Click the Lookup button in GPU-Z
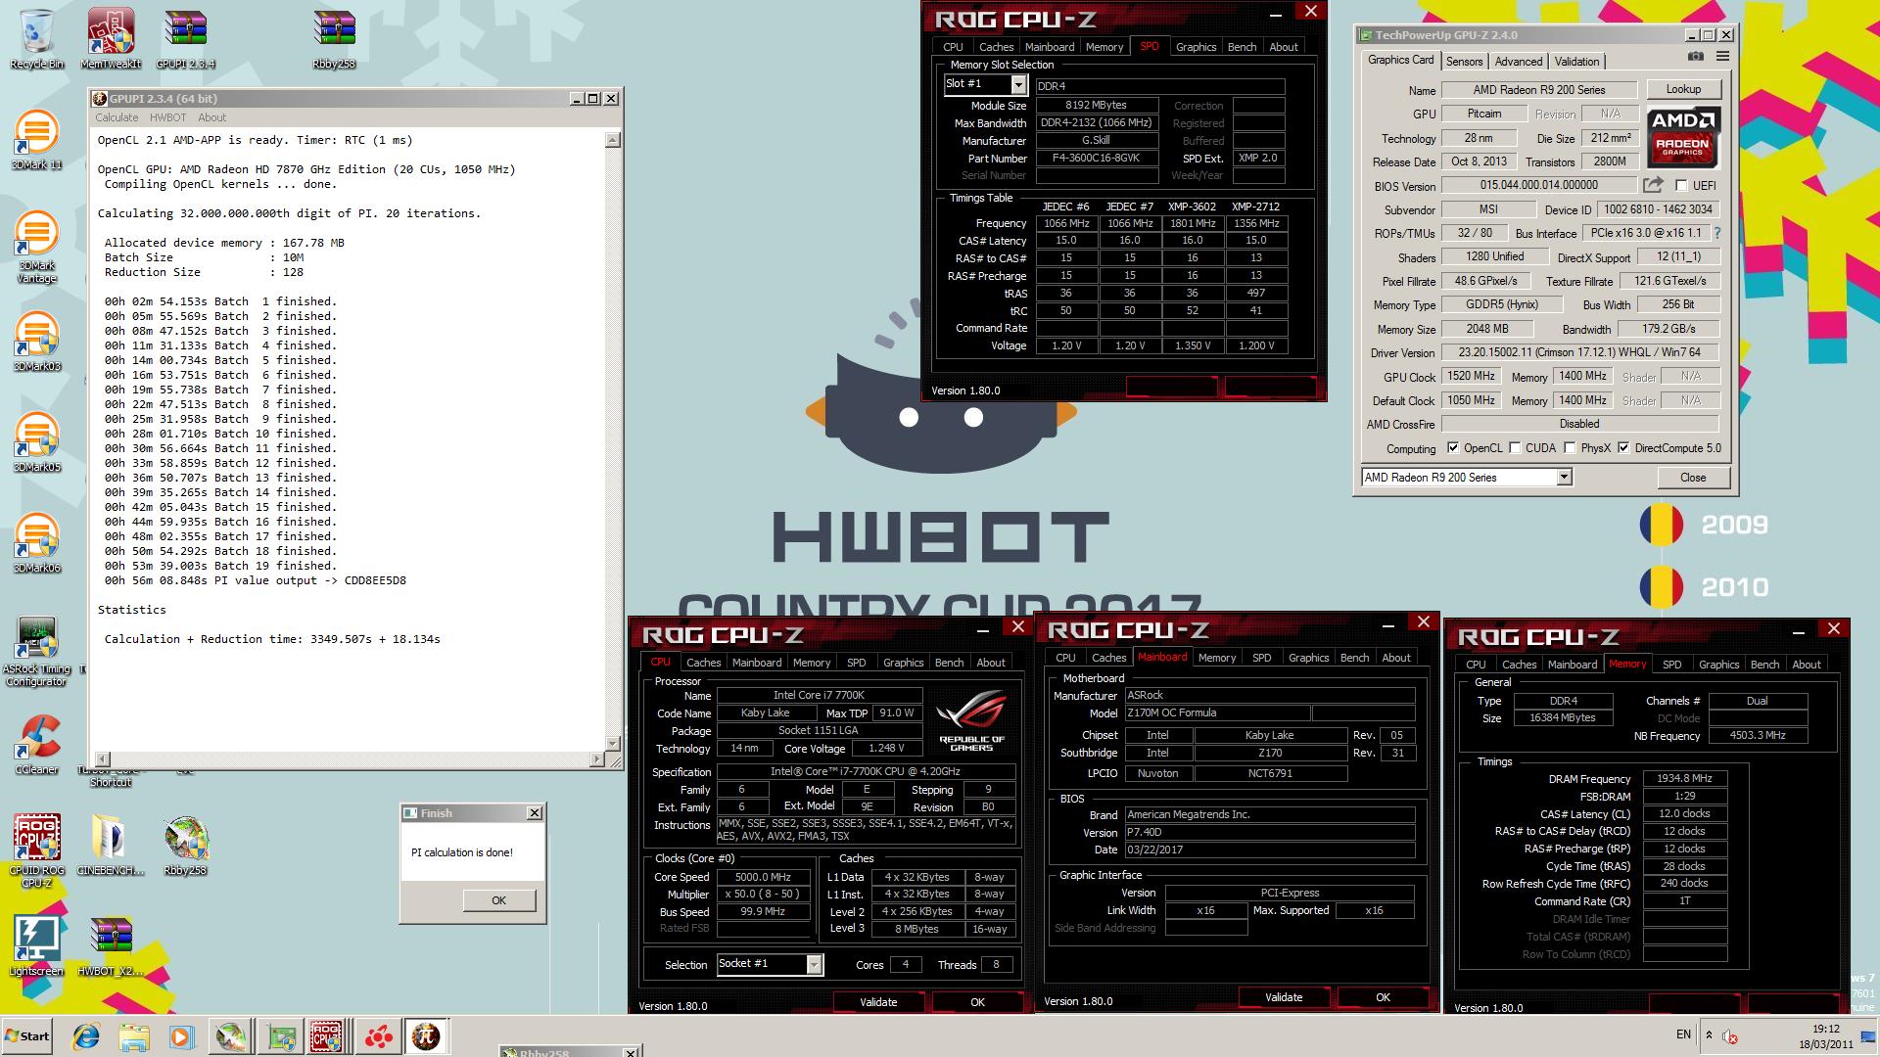 tap(1683, 89)
